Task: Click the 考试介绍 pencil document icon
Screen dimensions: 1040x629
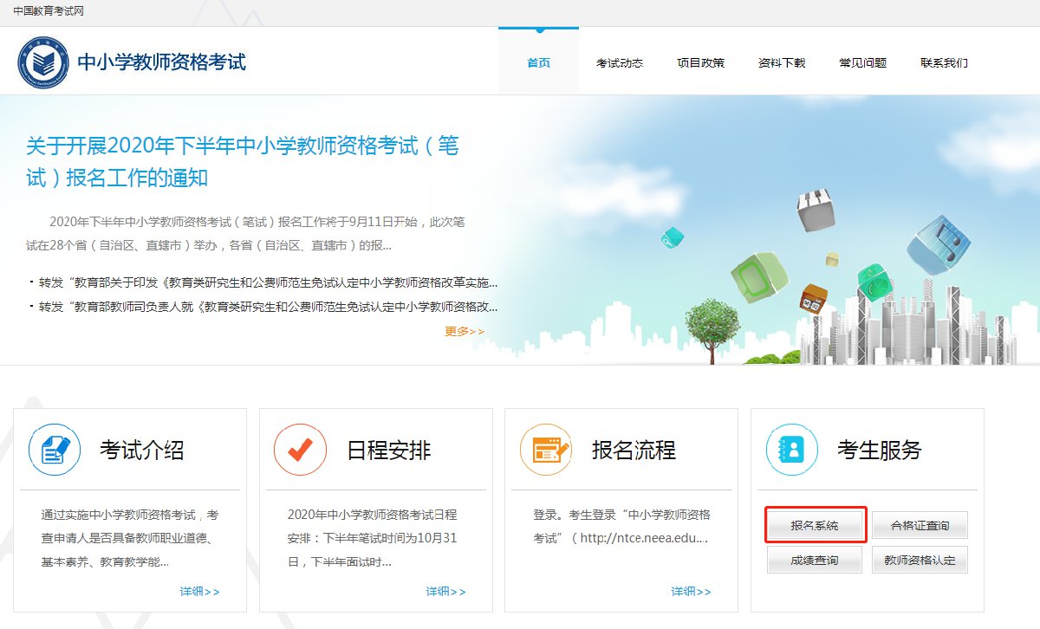Action: [55, 450]
